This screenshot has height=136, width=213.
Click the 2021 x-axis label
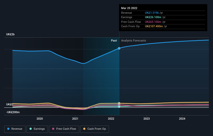[x=75, y=119]
